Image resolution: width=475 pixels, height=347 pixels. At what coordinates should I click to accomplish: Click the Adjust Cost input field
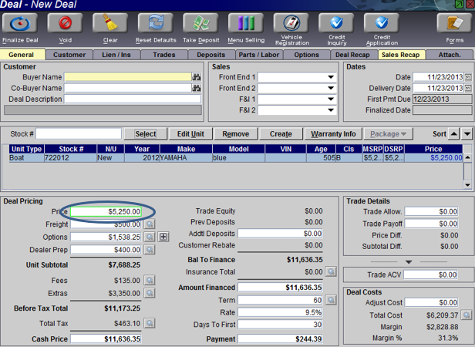431,302
